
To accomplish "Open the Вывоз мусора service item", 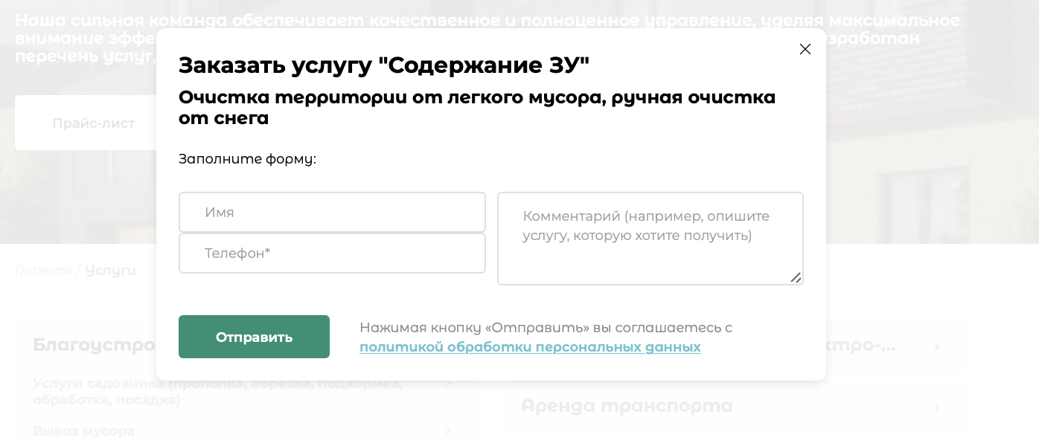I will coord(84,431).
